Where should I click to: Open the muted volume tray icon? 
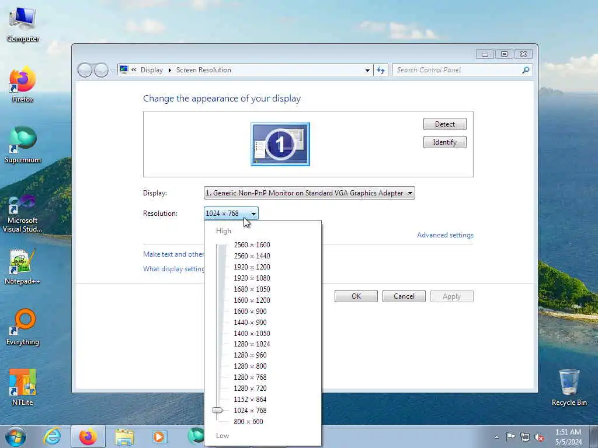coord(539,437)
